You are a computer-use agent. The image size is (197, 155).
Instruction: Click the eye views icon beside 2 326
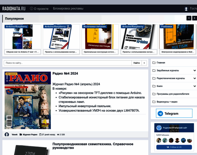58,135
